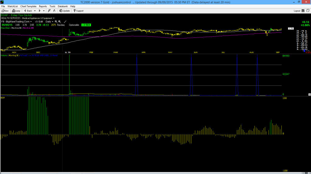This screenshot has width=311, height=174.
Task: Click the EDAP - Edap Tms Sa Adr symbol title
Action: click(x=16, y=15)
